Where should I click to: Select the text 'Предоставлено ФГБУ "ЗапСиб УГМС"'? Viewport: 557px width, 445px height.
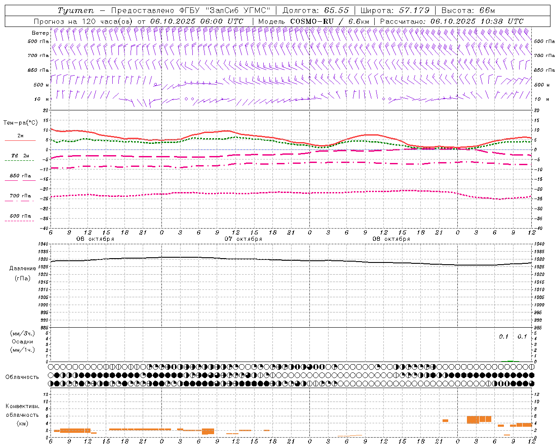(191, 10)
